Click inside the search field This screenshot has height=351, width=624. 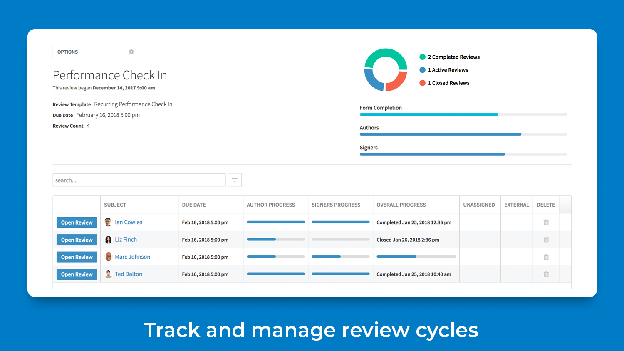click(139, 180)
